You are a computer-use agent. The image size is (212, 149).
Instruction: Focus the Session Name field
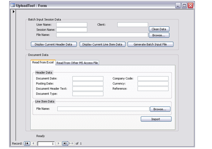pos(72,30)
